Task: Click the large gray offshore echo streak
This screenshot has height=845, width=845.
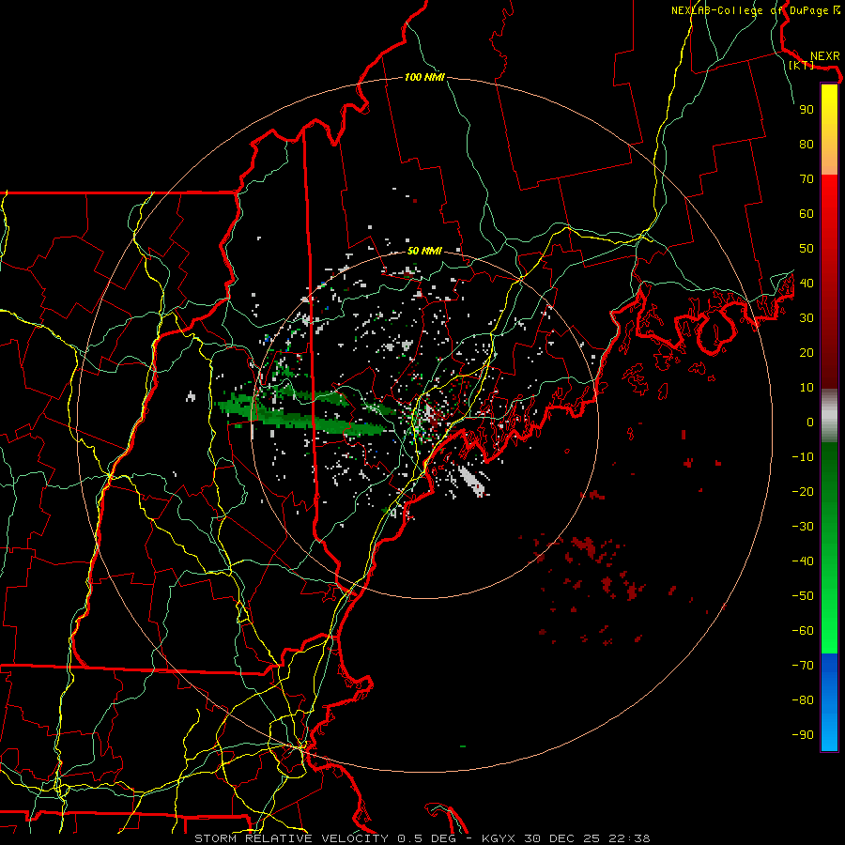Action: click(472, 481)
